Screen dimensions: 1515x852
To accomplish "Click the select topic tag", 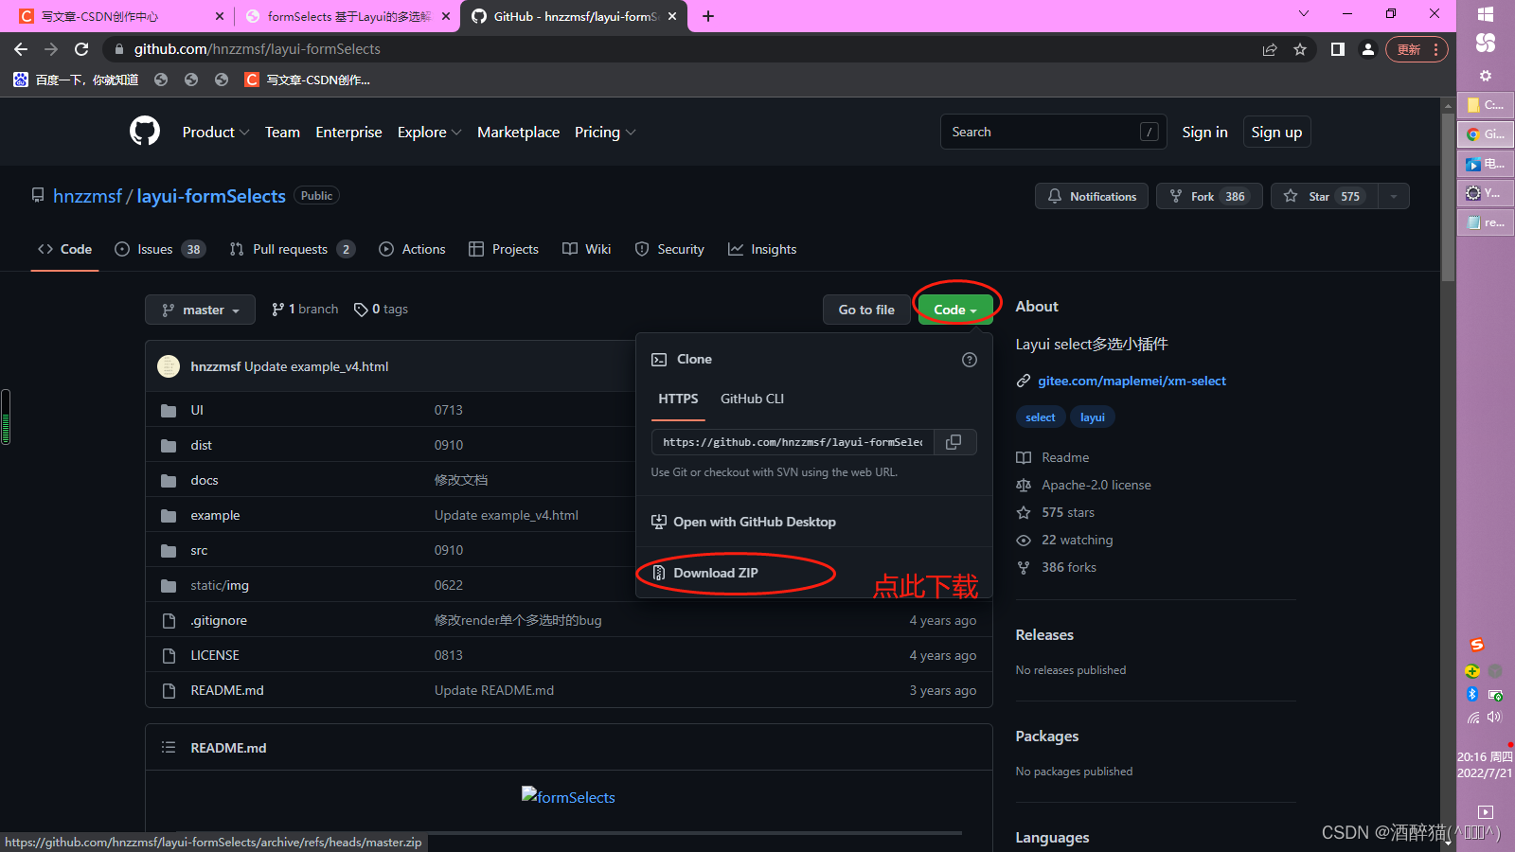I will [x=1041, y=417].
